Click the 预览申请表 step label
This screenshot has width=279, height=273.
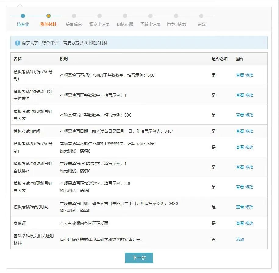(99, 24)
